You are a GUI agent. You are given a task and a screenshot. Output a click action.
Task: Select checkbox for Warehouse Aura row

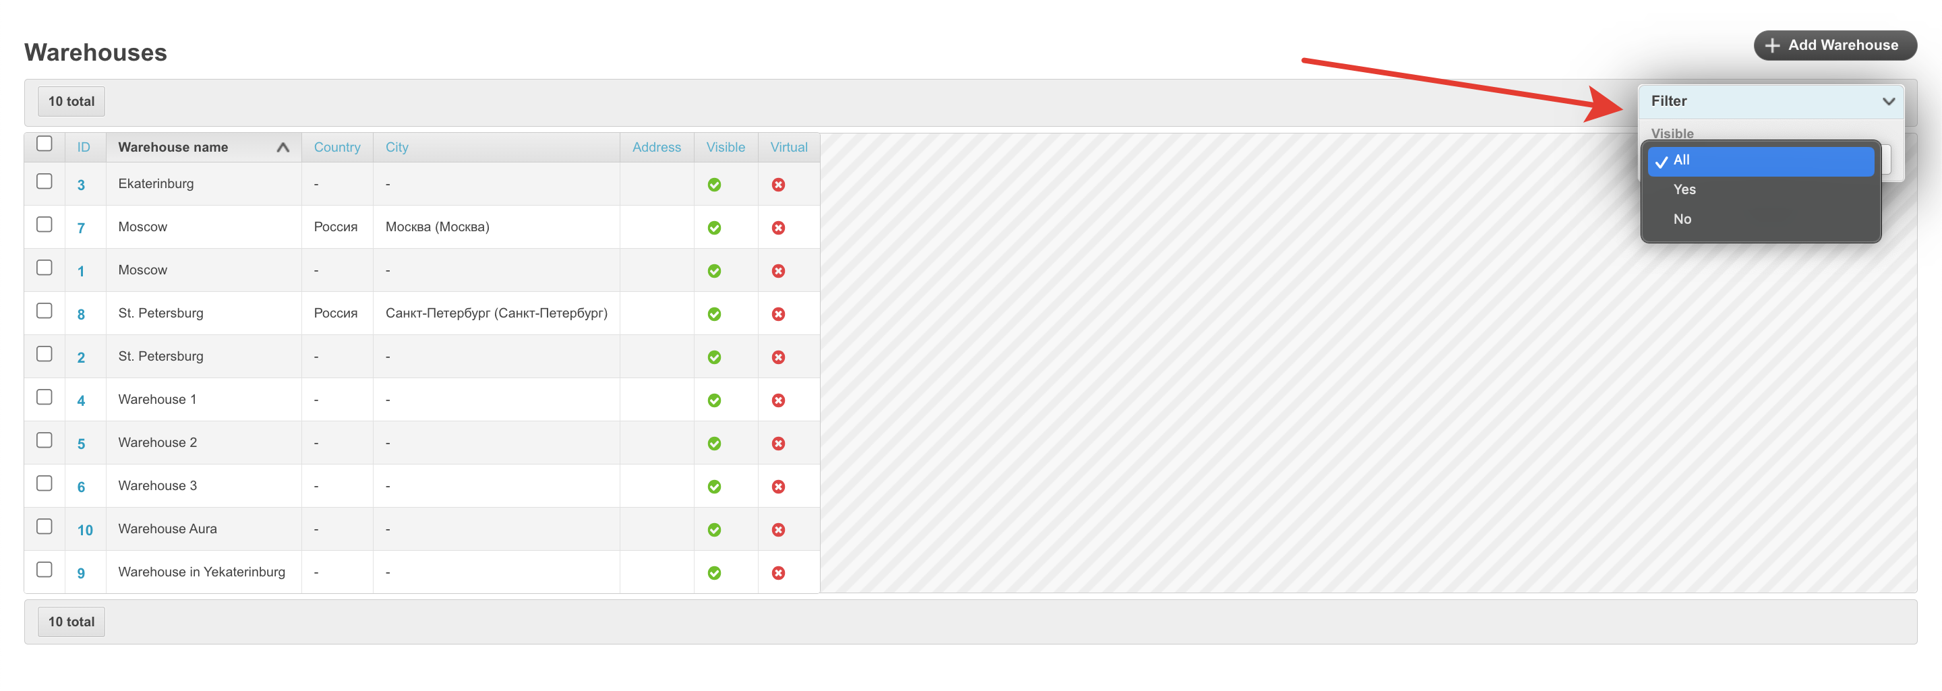[45, 527]
